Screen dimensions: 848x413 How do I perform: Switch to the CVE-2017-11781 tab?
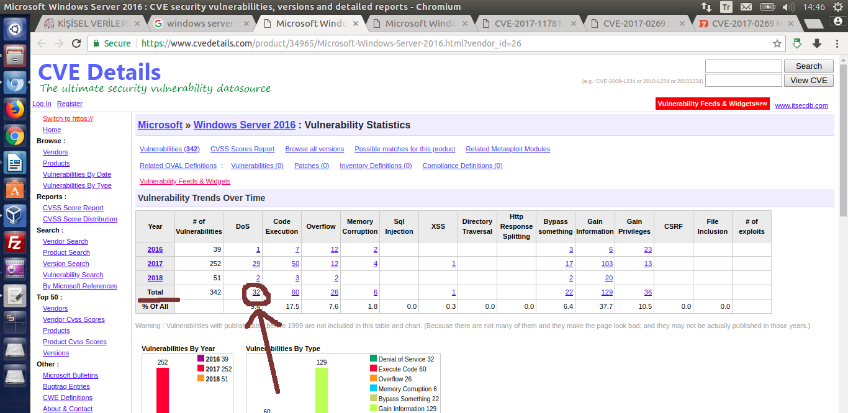528,24
